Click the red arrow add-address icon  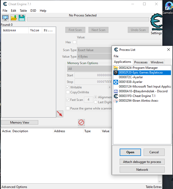(x=60, y=114)
